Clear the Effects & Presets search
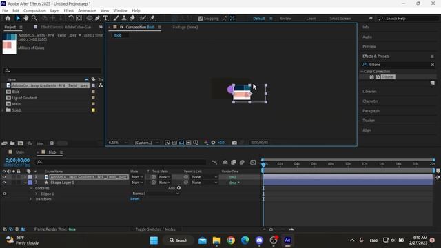 click(433, 65)
